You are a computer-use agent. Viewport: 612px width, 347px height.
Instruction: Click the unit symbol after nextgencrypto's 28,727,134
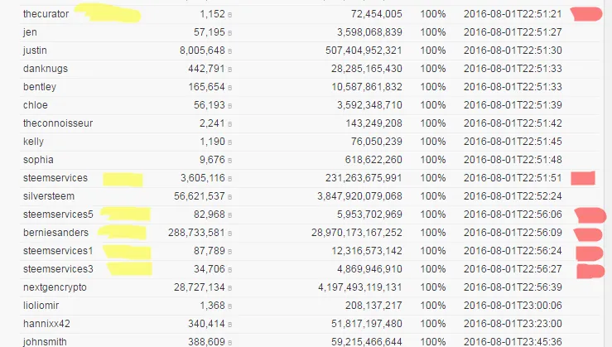coord(230,288)
